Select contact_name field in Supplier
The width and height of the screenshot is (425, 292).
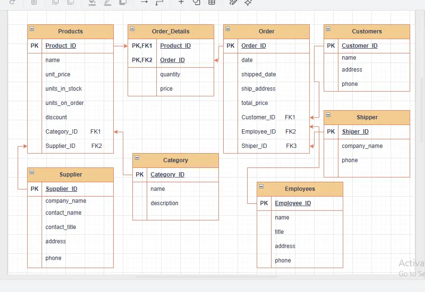point(64,213)
